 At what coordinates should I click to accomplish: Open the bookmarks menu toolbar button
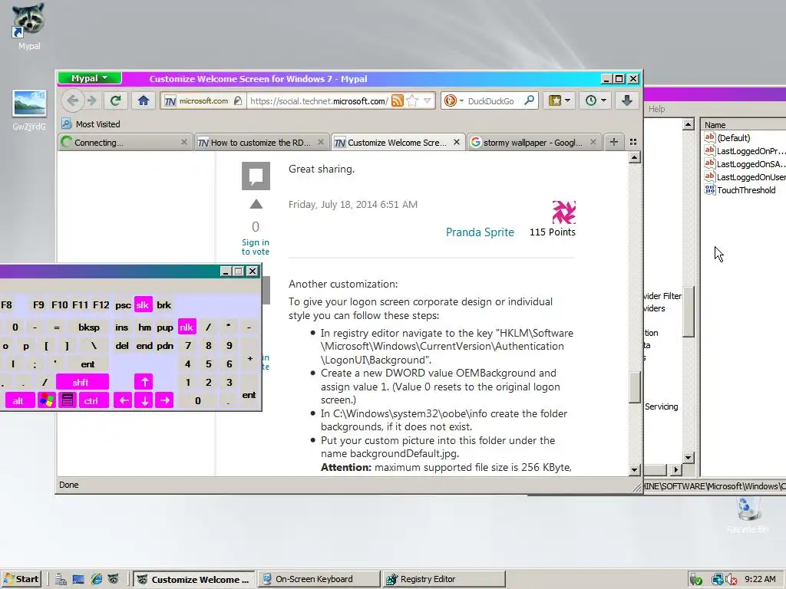tap(560, 100)
